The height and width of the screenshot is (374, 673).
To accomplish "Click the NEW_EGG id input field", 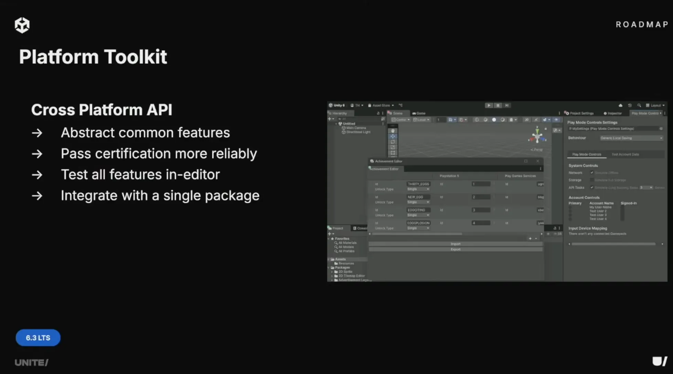I will pyautogui.click(x=418, y=197).
